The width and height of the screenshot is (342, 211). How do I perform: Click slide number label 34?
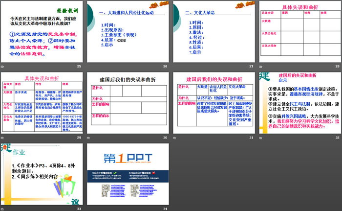point(165,209)
